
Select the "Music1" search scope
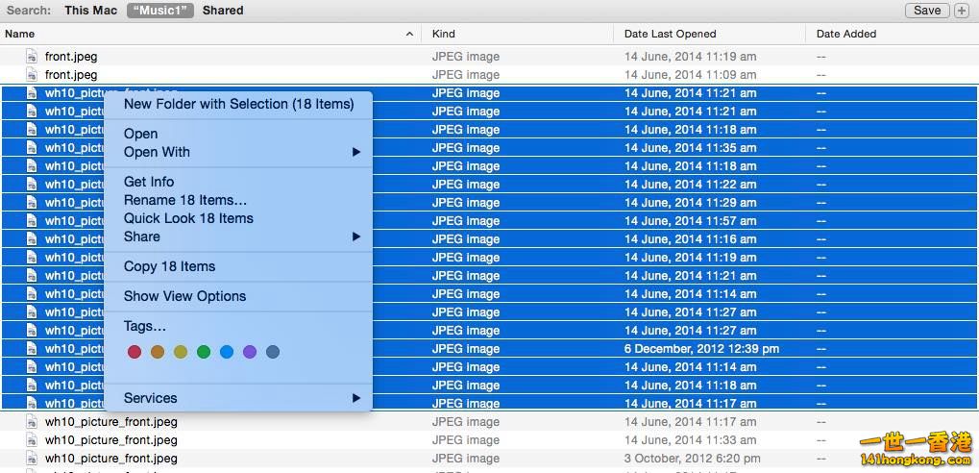point(159,11)
